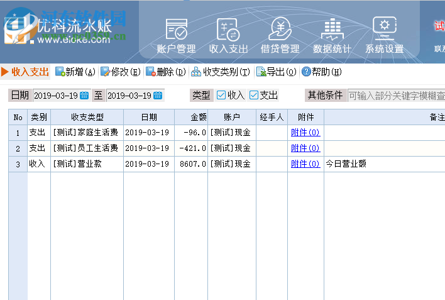Select the [测试]营业款 cell

tap(87, 164)
